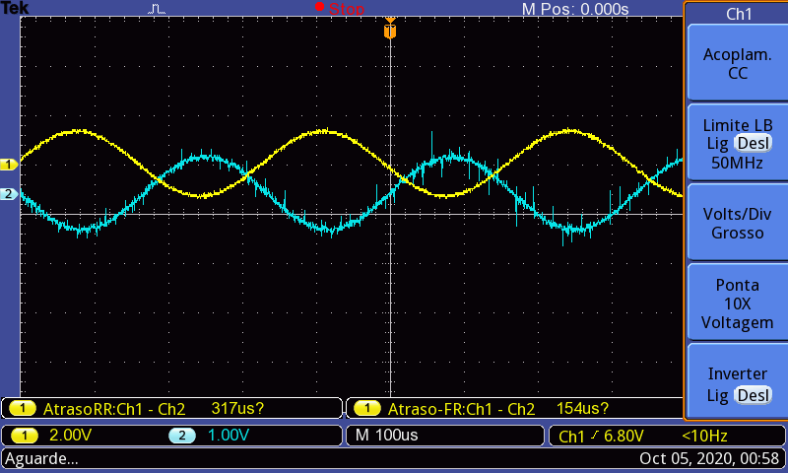This screenshot has width=788, height=473.
Task: Click the Ch1 badge in AtrasoRR measurement
Action: (22, 408)
